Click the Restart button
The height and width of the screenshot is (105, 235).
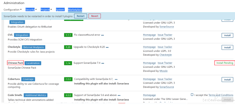click(80, 16)
